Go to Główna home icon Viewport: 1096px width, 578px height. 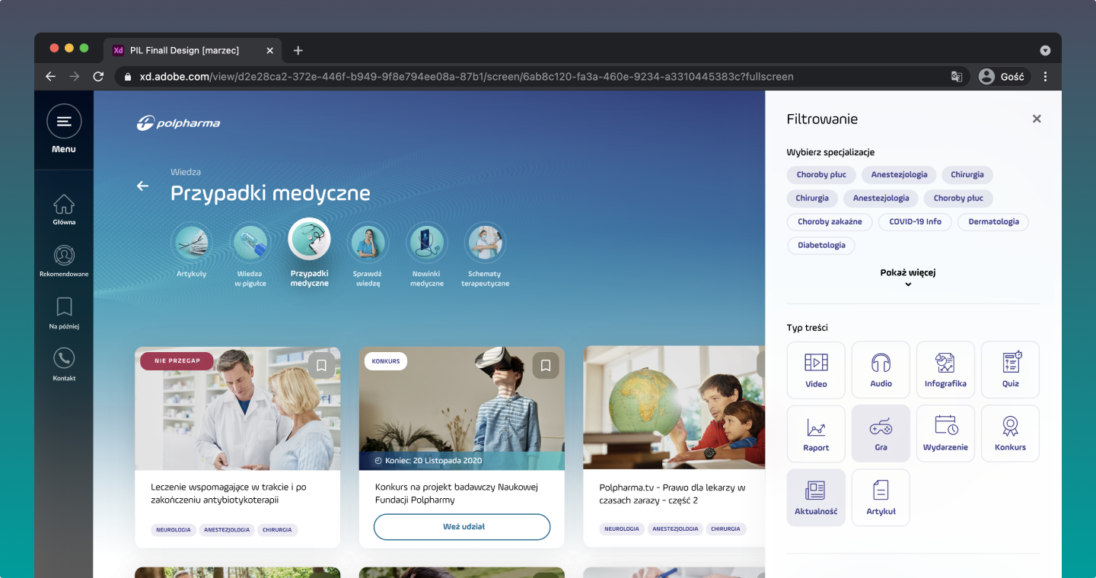64,205
